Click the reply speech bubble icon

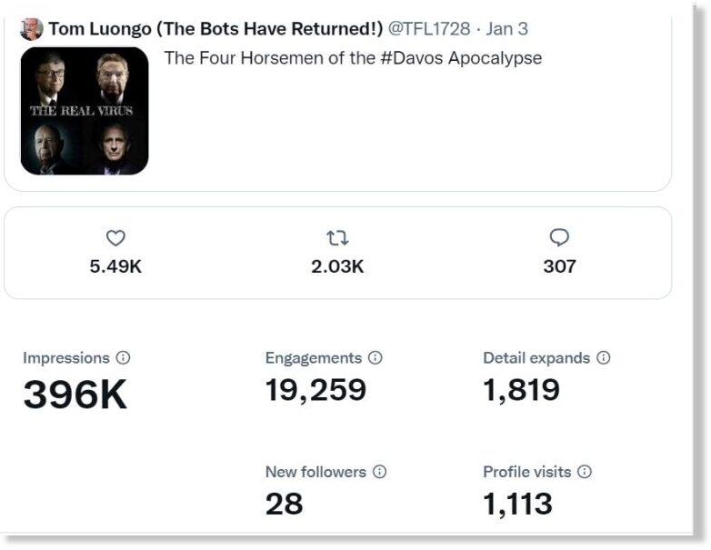[559, 237]
